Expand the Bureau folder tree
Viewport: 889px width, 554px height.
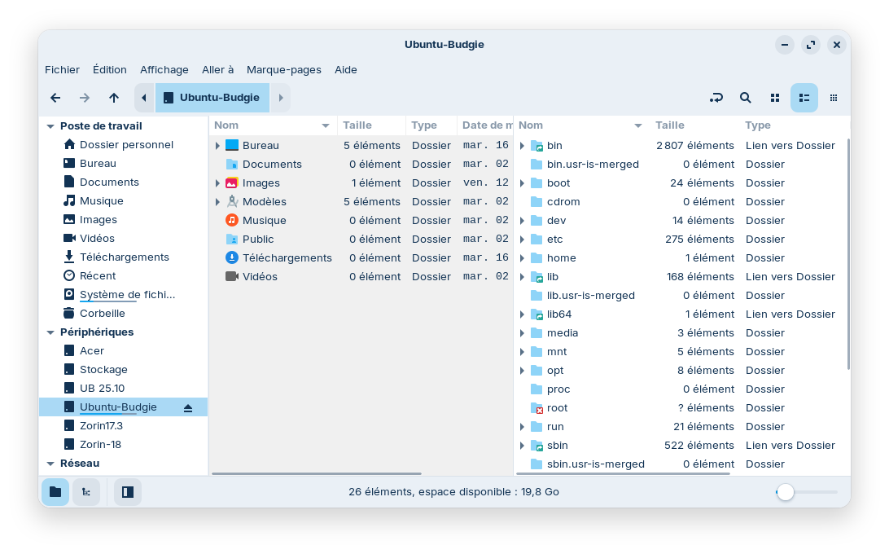click(x=217, y=146)
